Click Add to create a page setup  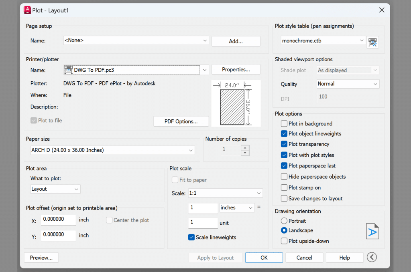[x=236, y=41]
